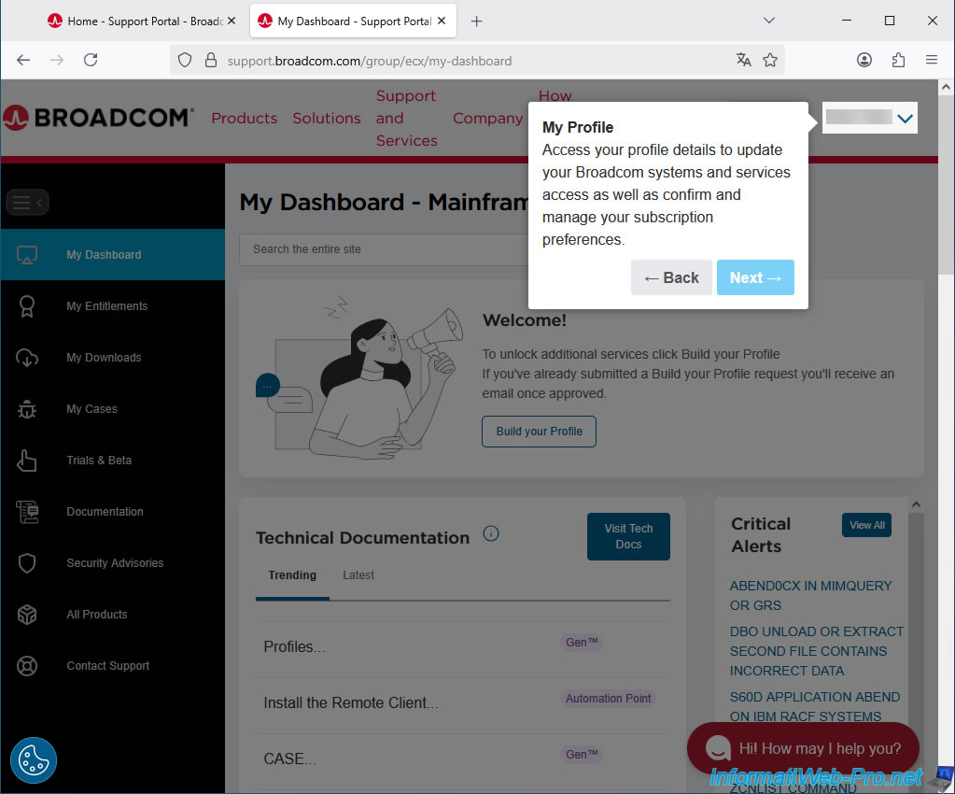Screen dimensions: 955x794
Task: Click the All Products cube icon
Action: [x=27, y=615]
